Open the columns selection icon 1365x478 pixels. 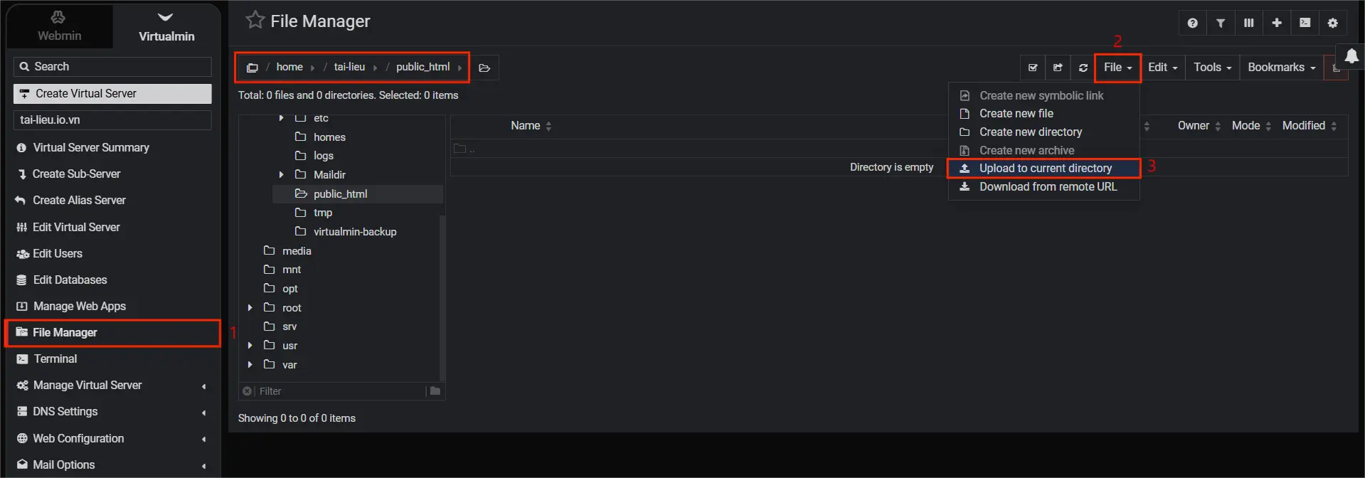1248,23
